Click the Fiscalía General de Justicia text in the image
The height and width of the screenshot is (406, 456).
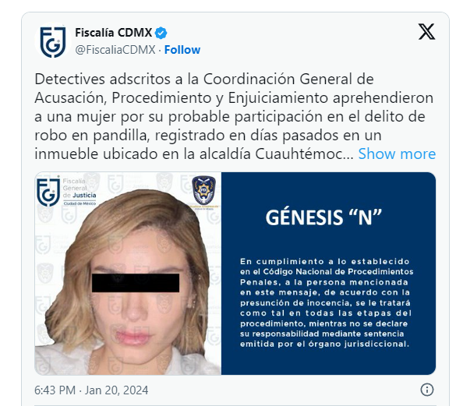[79, 188]
